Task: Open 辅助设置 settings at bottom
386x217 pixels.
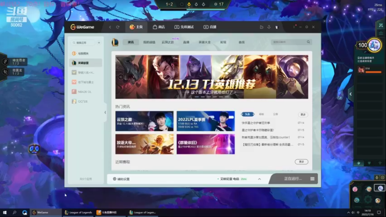Action: [121, 179]
